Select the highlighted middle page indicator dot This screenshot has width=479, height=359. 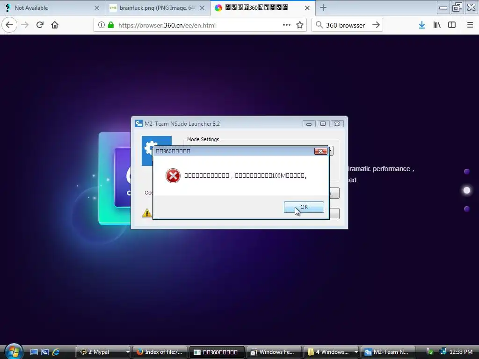[467, 191]
